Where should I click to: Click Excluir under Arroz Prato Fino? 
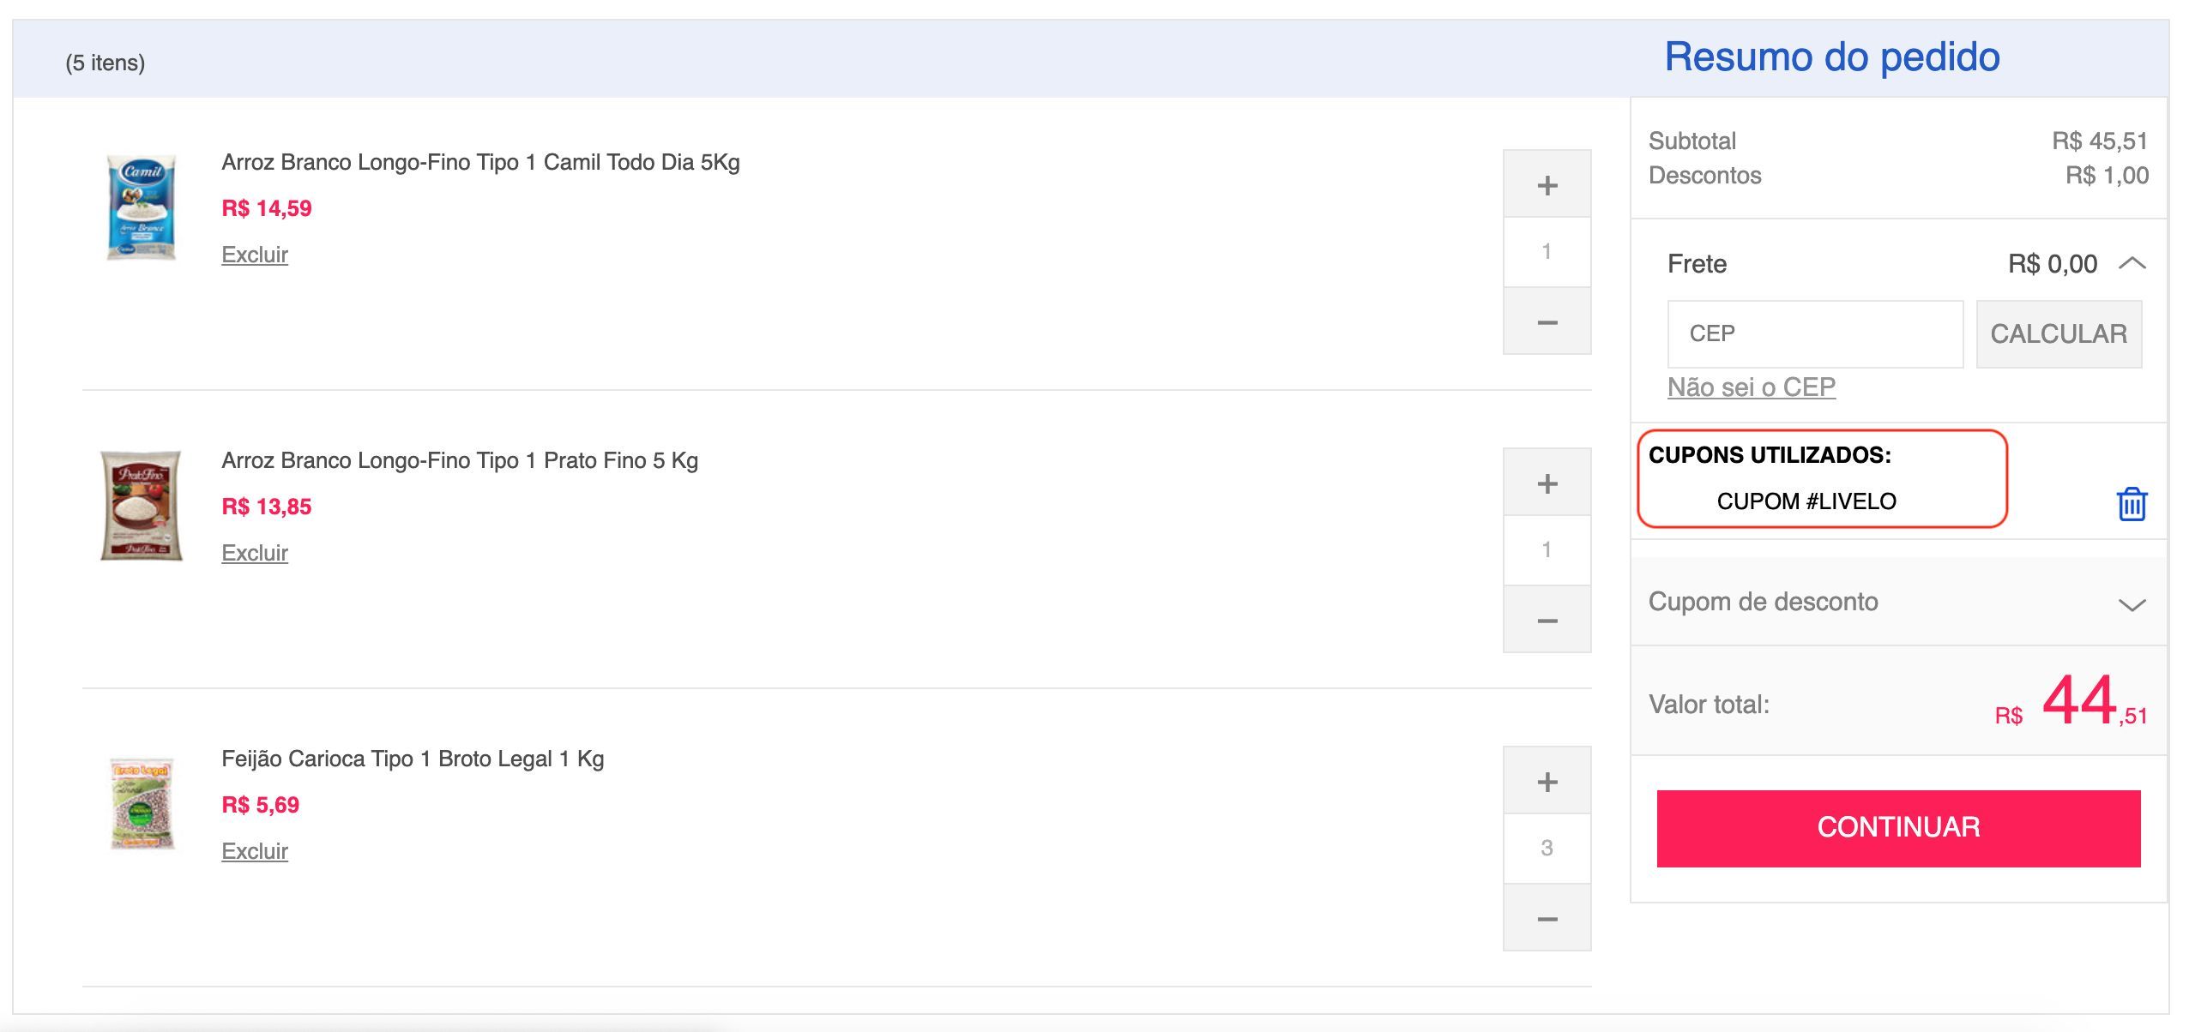coord(255,553)
